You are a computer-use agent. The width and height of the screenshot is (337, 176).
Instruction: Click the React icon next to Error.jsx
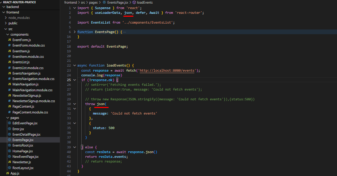point(9,129)
